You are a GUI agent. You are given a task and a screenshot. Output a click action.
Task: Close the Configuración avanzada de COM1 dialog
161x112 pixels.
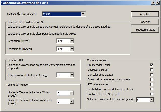pos(158,3)
